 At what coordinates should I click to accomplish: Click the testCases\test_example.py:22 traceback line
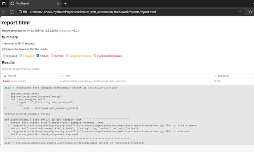[27, 114]
